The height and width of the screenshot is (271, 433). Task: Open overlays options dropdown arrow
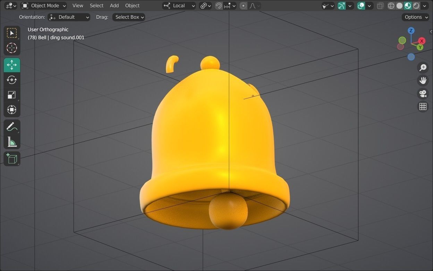[x=370, y=6]
